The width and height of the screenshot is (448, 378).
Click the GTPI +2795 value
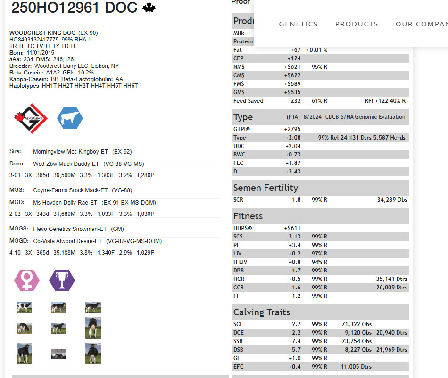[x=292, y=129]
